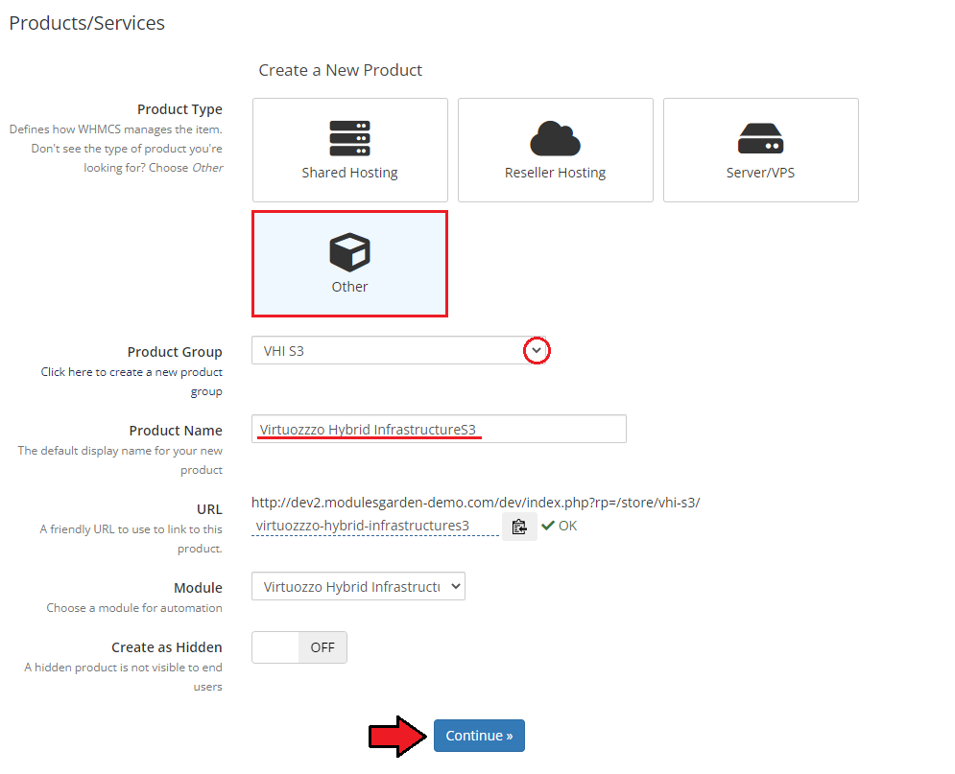Click the Product Name label
This screenshot has width=955, height=774.
pyautogui.click(x=176, y=431)
